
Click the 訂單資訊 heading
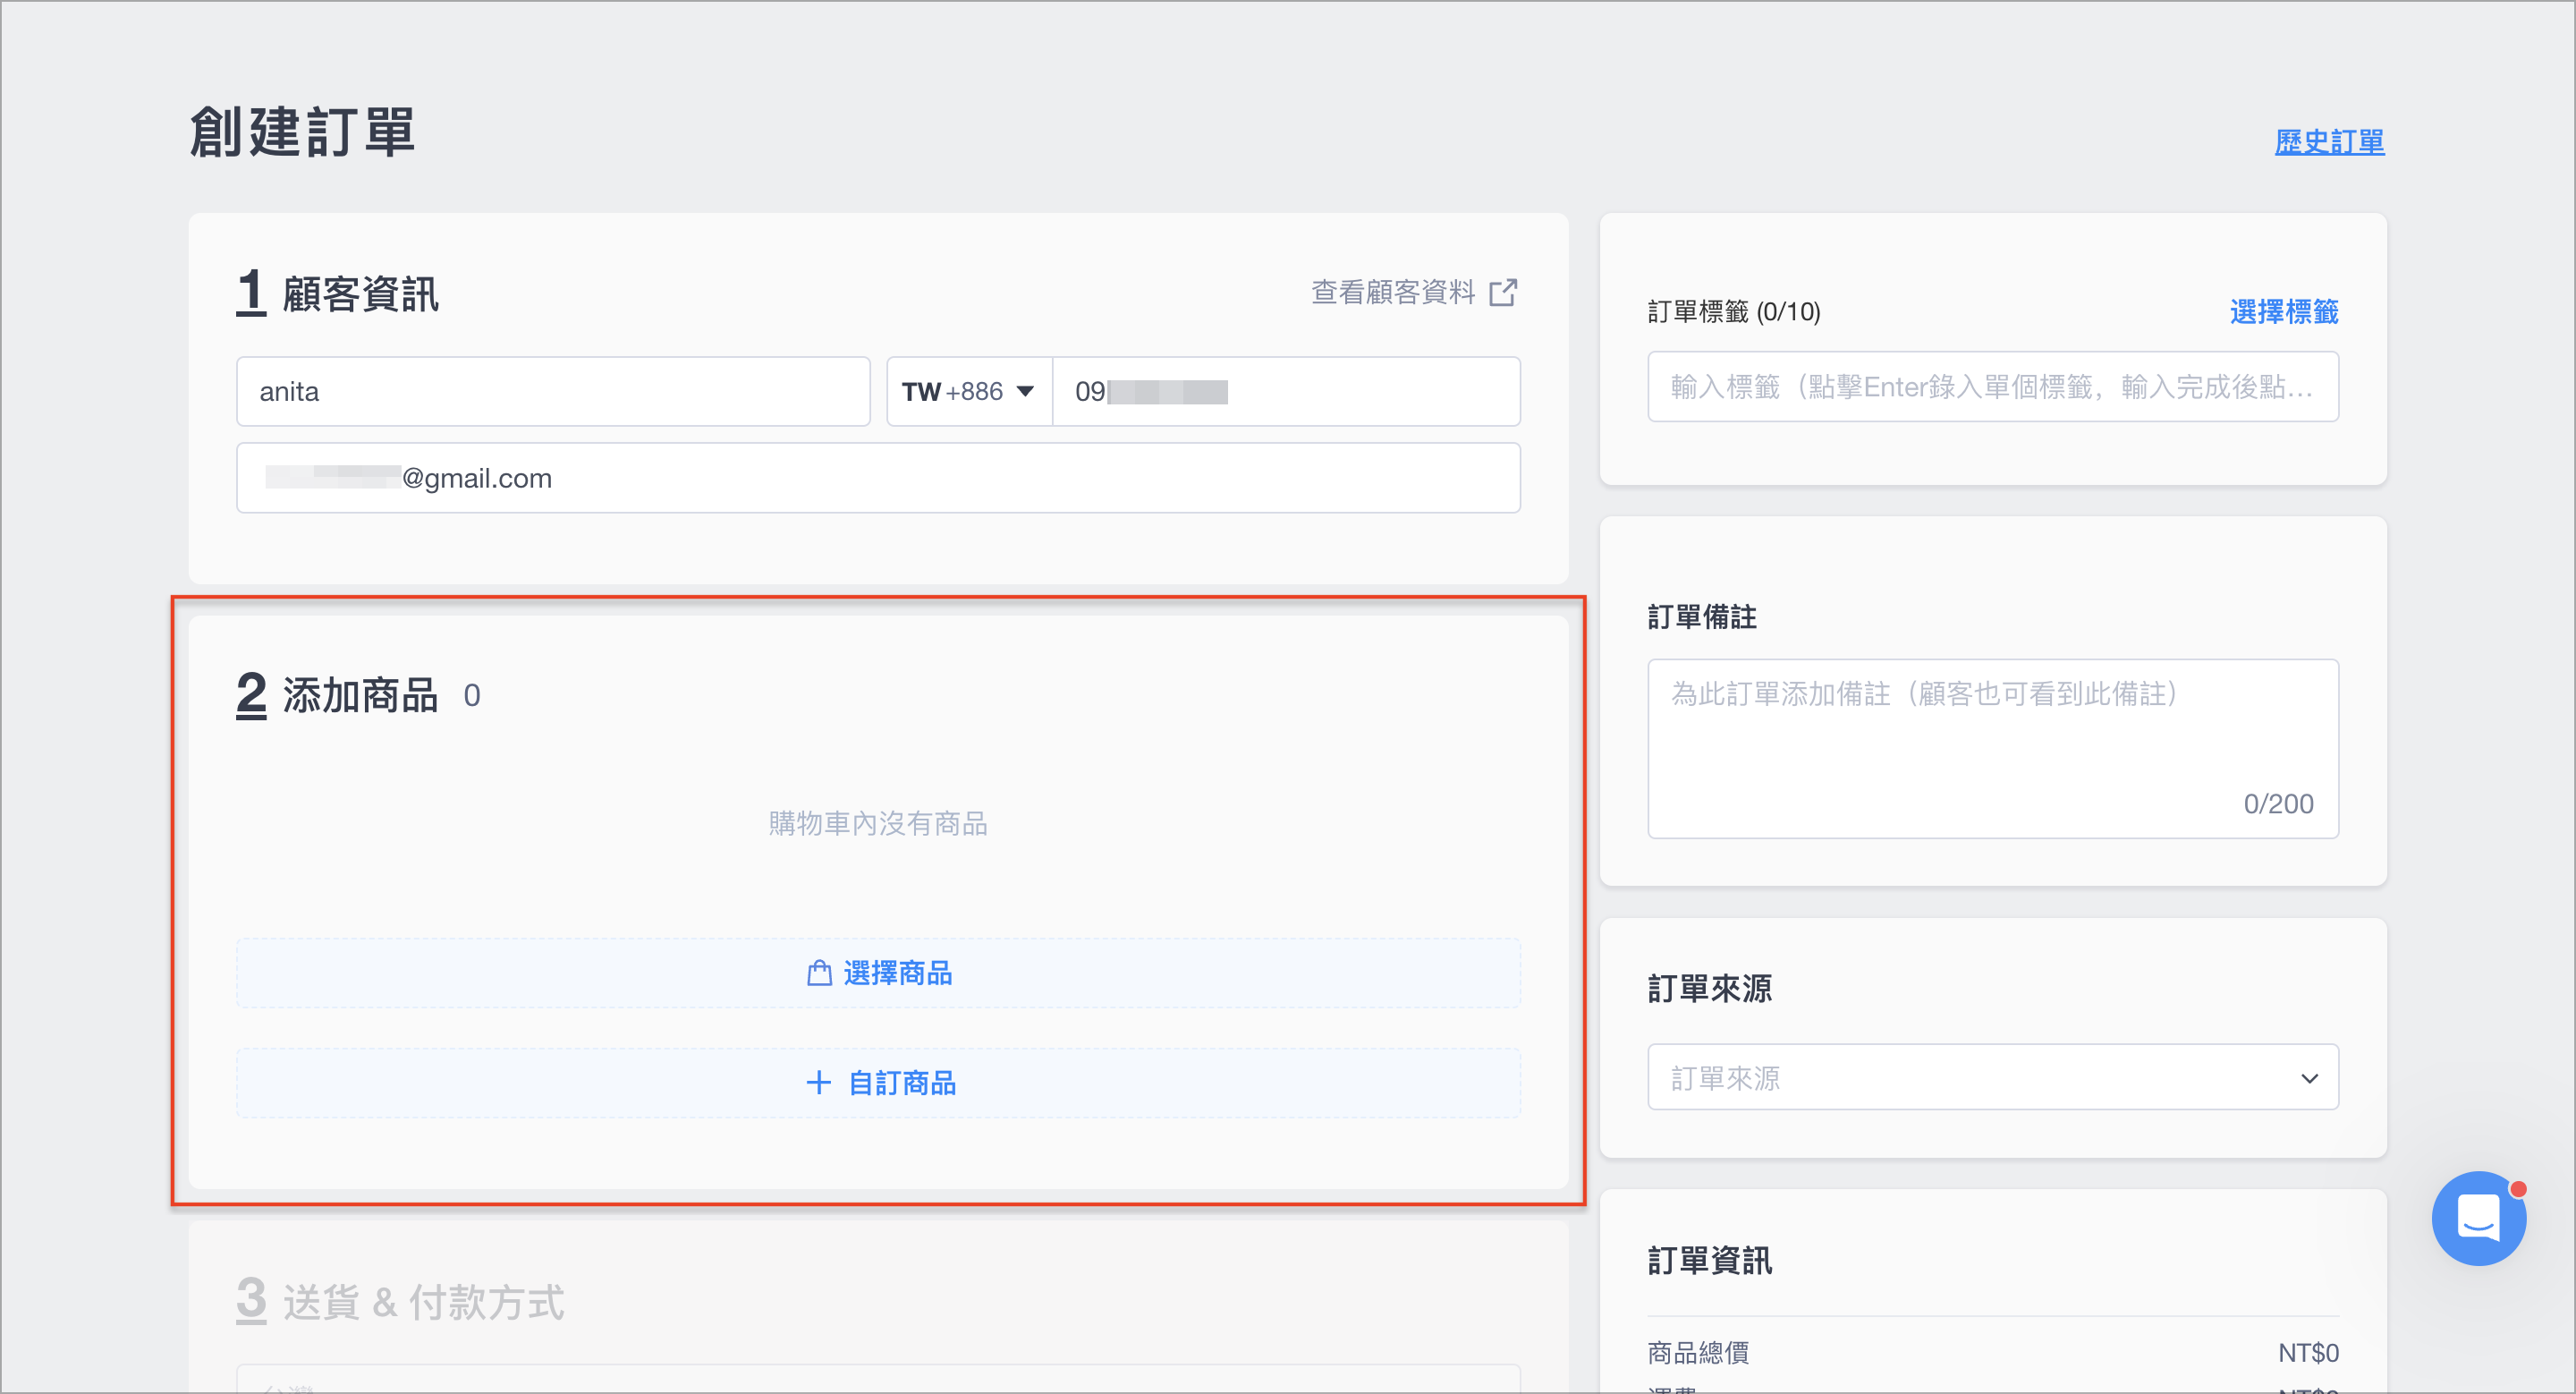click(1710, 1261)
